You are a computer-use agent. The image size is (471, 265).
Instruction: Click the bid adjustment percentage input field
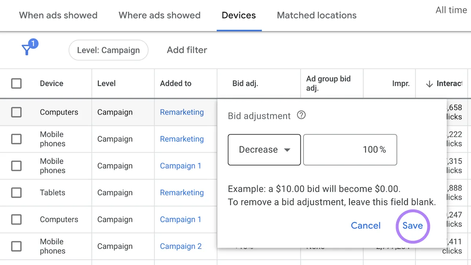pos(350,150)
